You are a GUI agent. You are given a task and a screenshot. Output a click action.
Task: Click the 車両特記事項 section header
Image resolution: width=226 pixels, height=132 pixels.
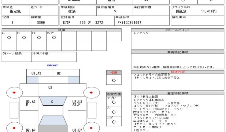[x=178, y=52]
